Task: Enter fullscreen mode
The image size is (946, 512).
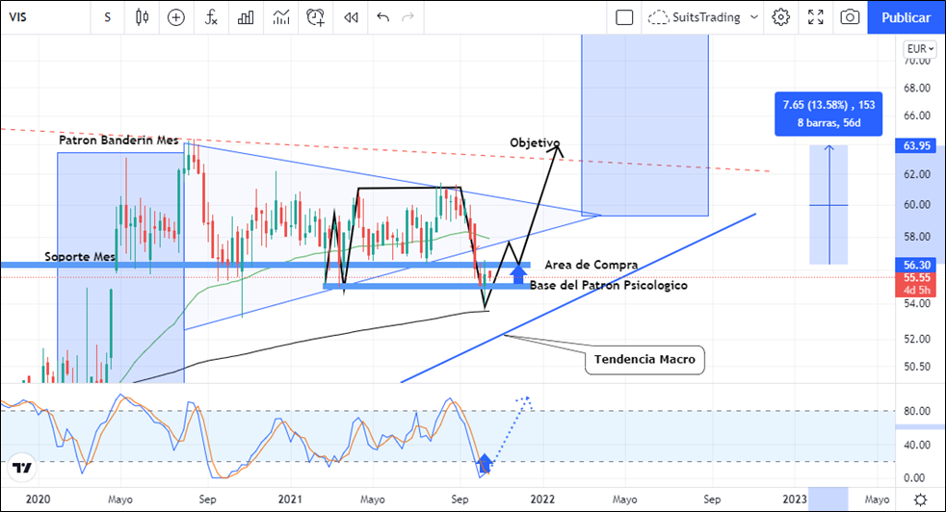Action: 816,17
